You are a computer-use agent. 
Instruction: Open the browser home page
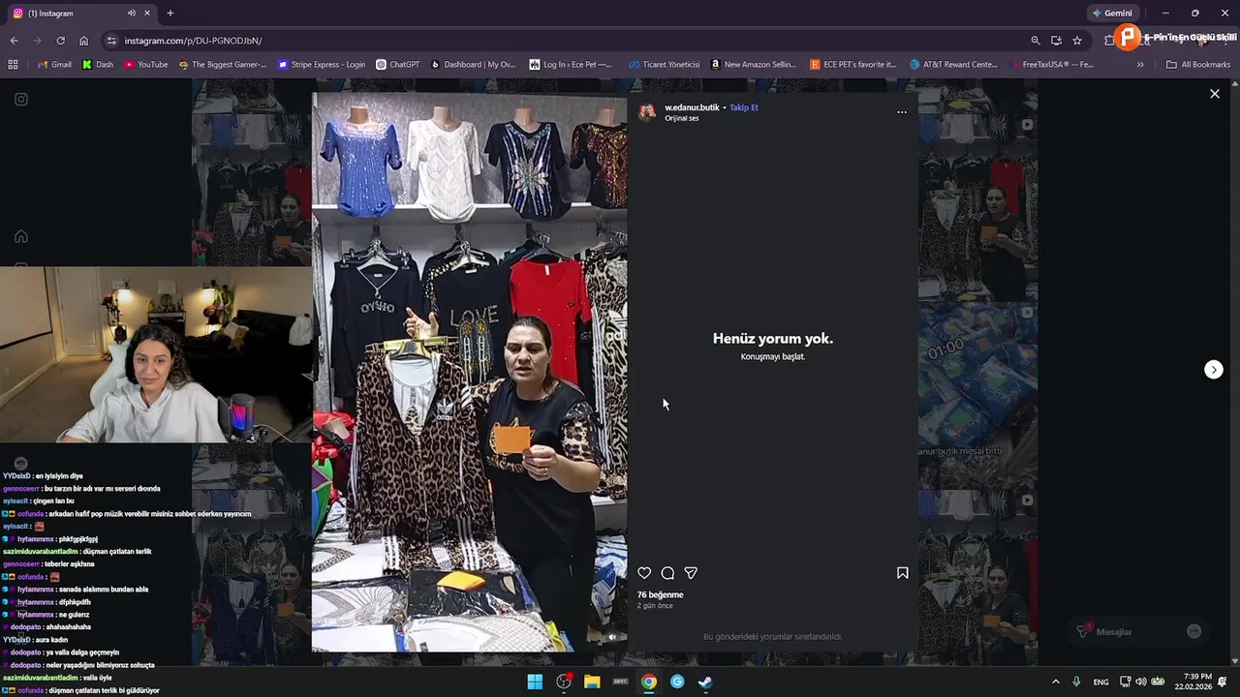pos(84,41)
